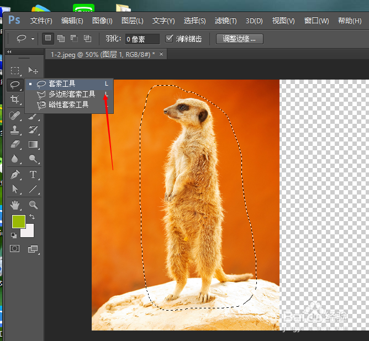The image size is (369, 341).
Task: Select the Line tool
Action: pos(33,189)
